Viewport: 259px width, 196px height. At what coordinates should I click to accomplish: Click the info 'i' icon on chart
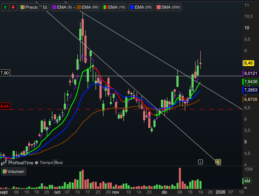point(200,162)
